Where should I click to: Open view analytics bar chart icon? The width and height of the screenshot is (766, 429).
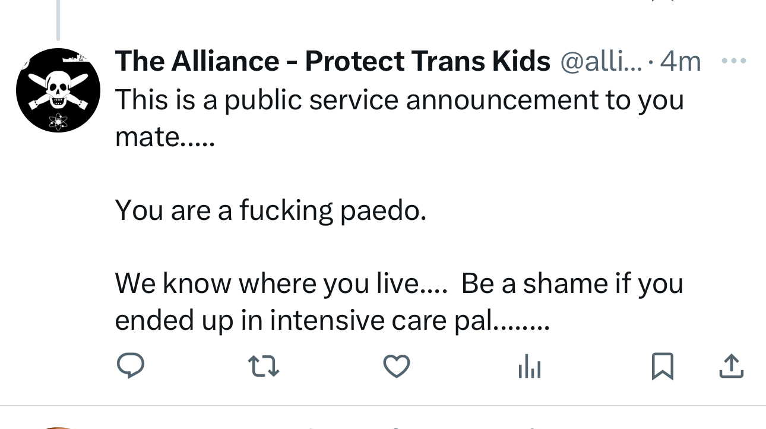529,367
